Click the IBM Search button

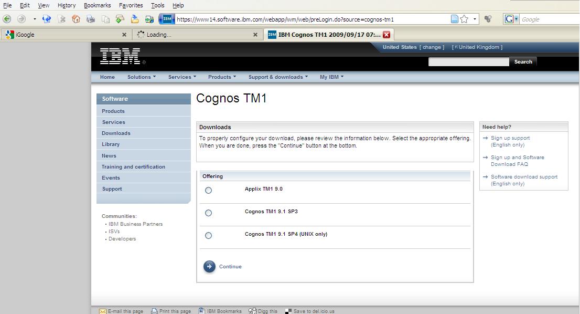pyautogui.click(x=523, y=62)
